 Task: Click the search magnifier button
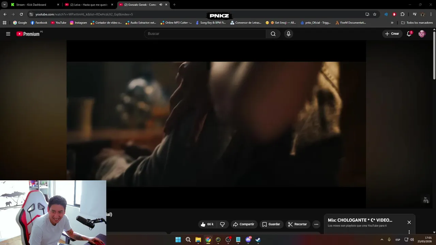pos(273,34)
